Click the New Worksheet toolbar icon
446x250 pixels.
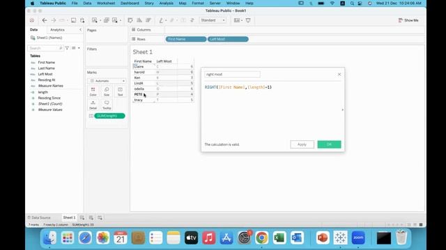[94, 20]
